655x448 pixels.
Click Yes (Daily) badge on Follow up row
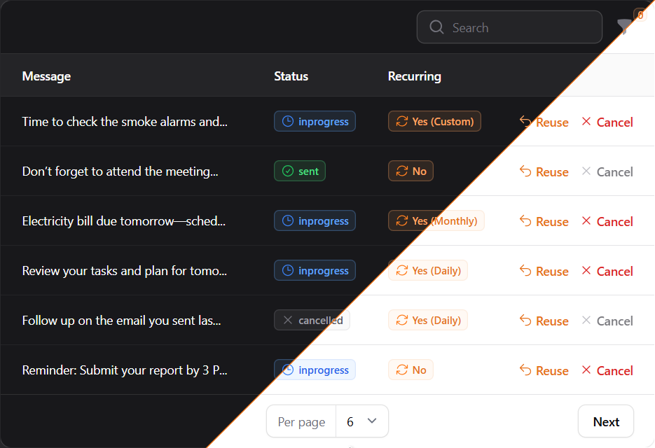tap(428, 320)
